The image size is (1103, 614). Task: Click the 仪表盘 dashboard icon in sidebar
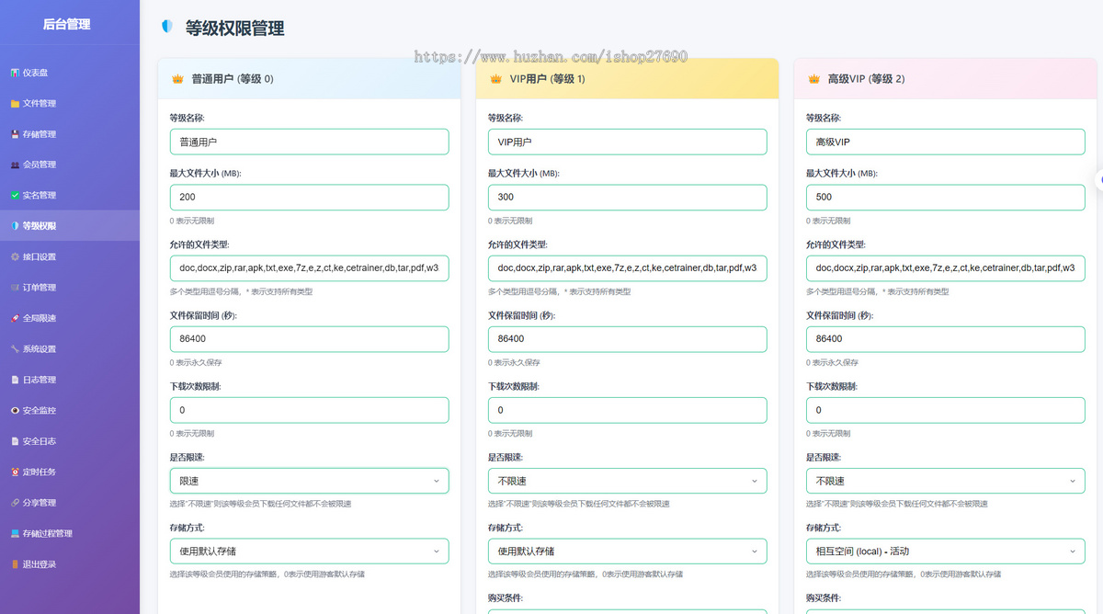point(15,73)
